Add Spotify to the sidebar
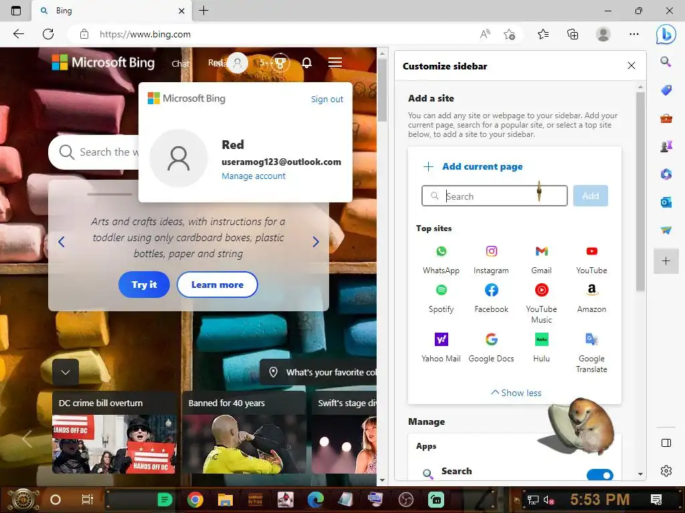Viewport: 685px width, 513px height. [x=441, y=299]
